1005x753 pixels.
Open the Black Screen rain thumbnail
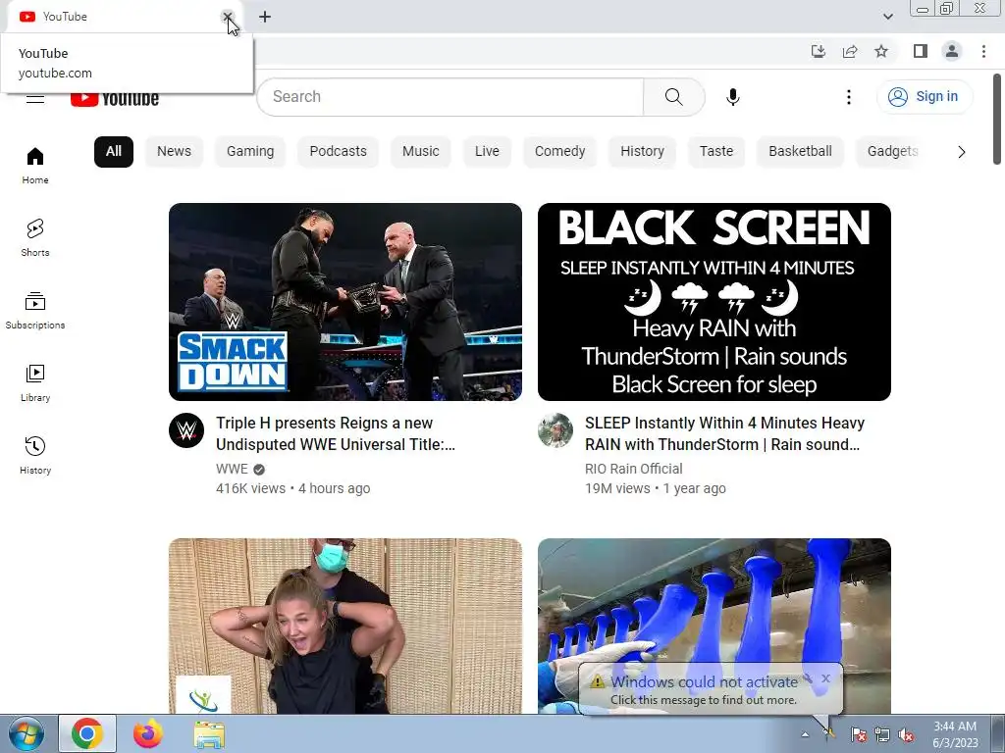coord(714,302)
